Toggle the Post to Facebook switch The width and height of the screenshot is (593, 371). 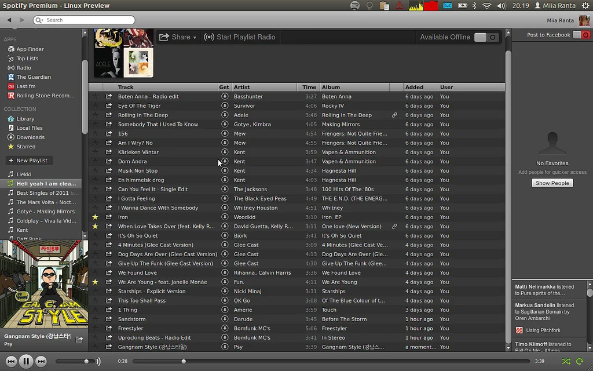click(x=581, y=35)
